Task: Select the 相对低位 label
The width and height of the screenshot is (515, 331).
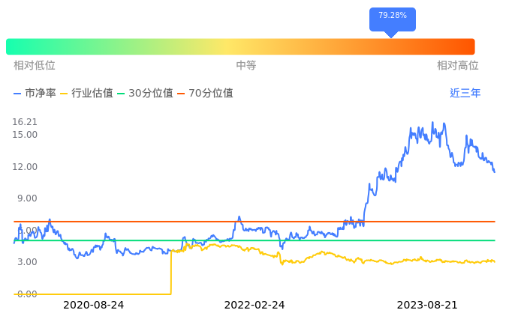Action: pos(35,66)
